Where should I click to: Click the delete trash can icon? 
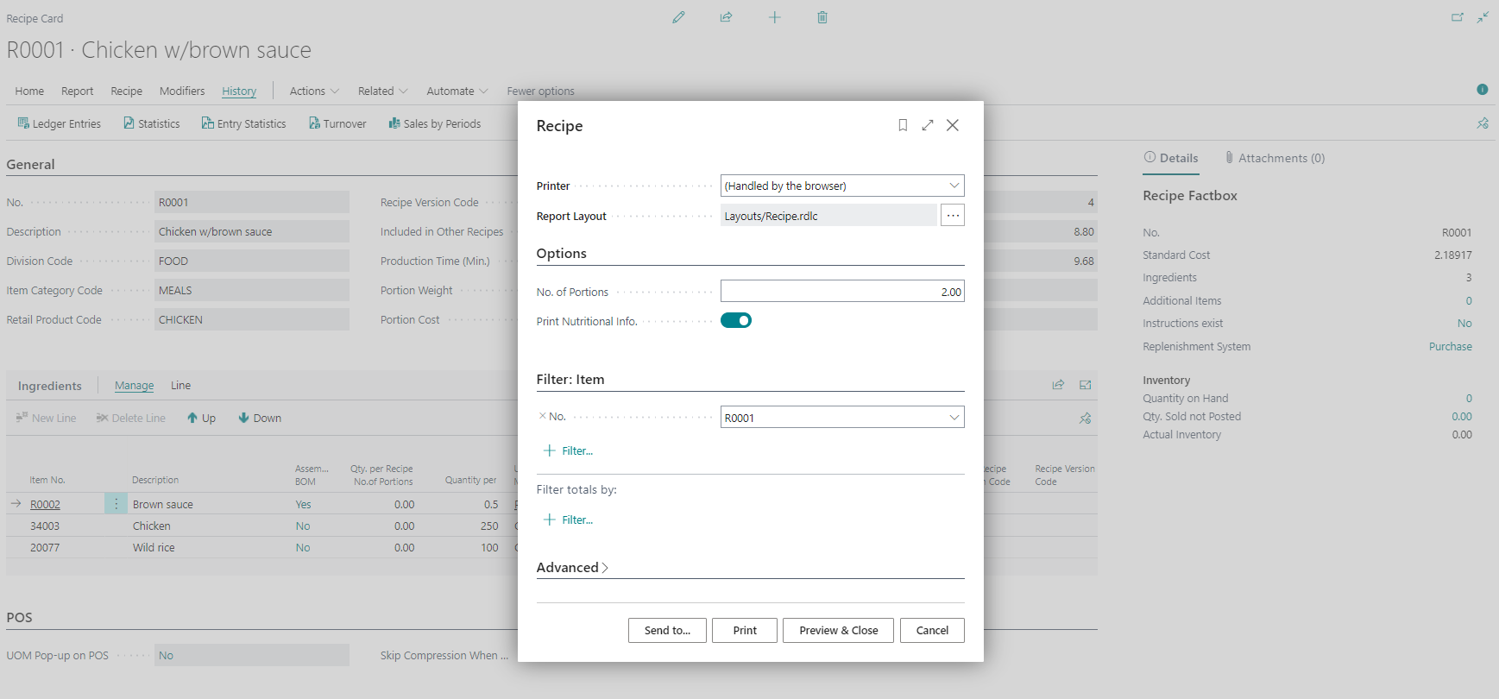pyautogui.click(x=822, y=17)
